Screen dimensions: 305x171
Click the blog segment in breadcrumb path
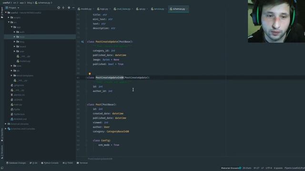click(30, 3)
